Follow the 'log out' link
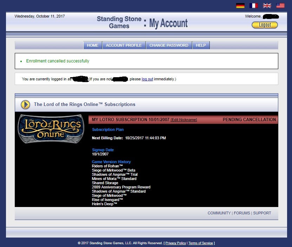 coord(147,79)
